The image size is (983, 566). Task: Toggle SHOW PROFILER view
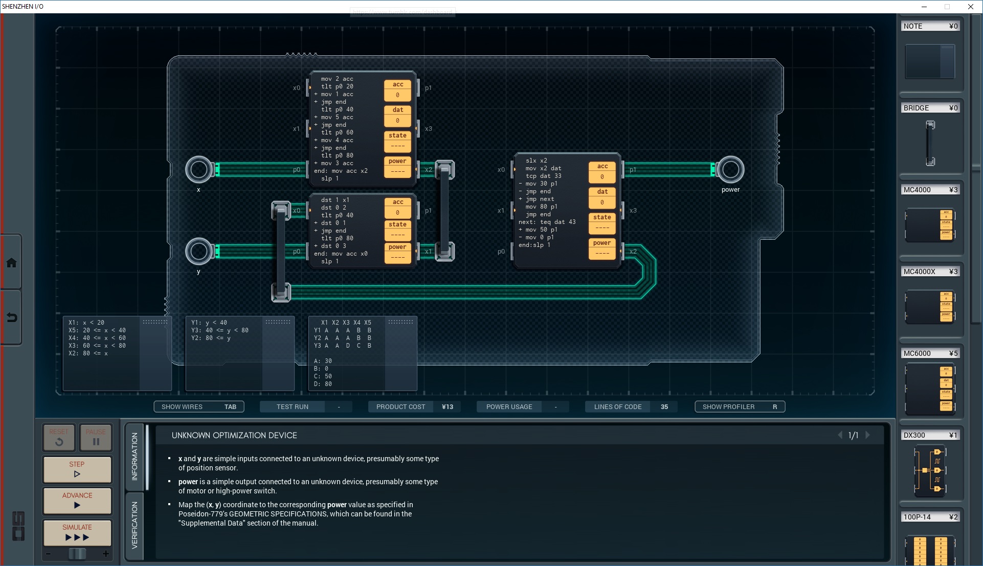pyautogui.click(x=740, y=406)
